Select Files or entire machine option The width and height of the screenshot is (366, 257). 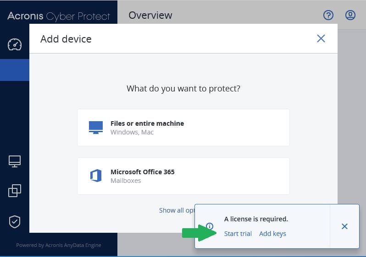point(183,128)
